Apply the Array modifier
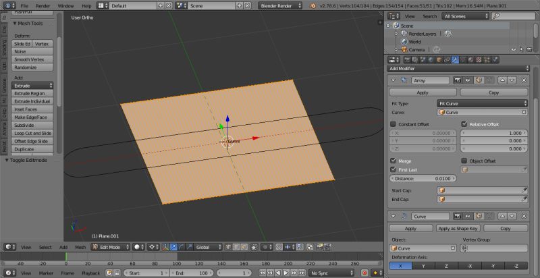This screenshot has width=540, height=278. 423,92
